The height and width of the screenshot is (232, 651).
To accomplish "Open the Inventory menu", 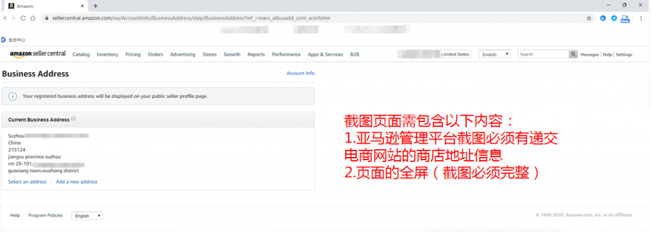I will [x=107, y=55].
